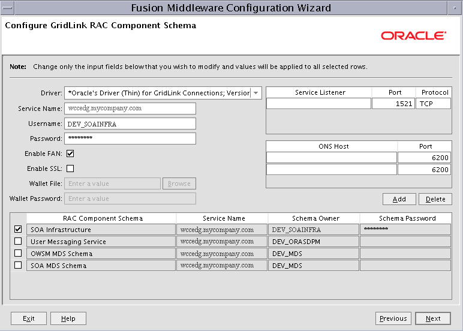Open Help for this wizard
Screen dimensions: 463x331
(x=68, y=318)
